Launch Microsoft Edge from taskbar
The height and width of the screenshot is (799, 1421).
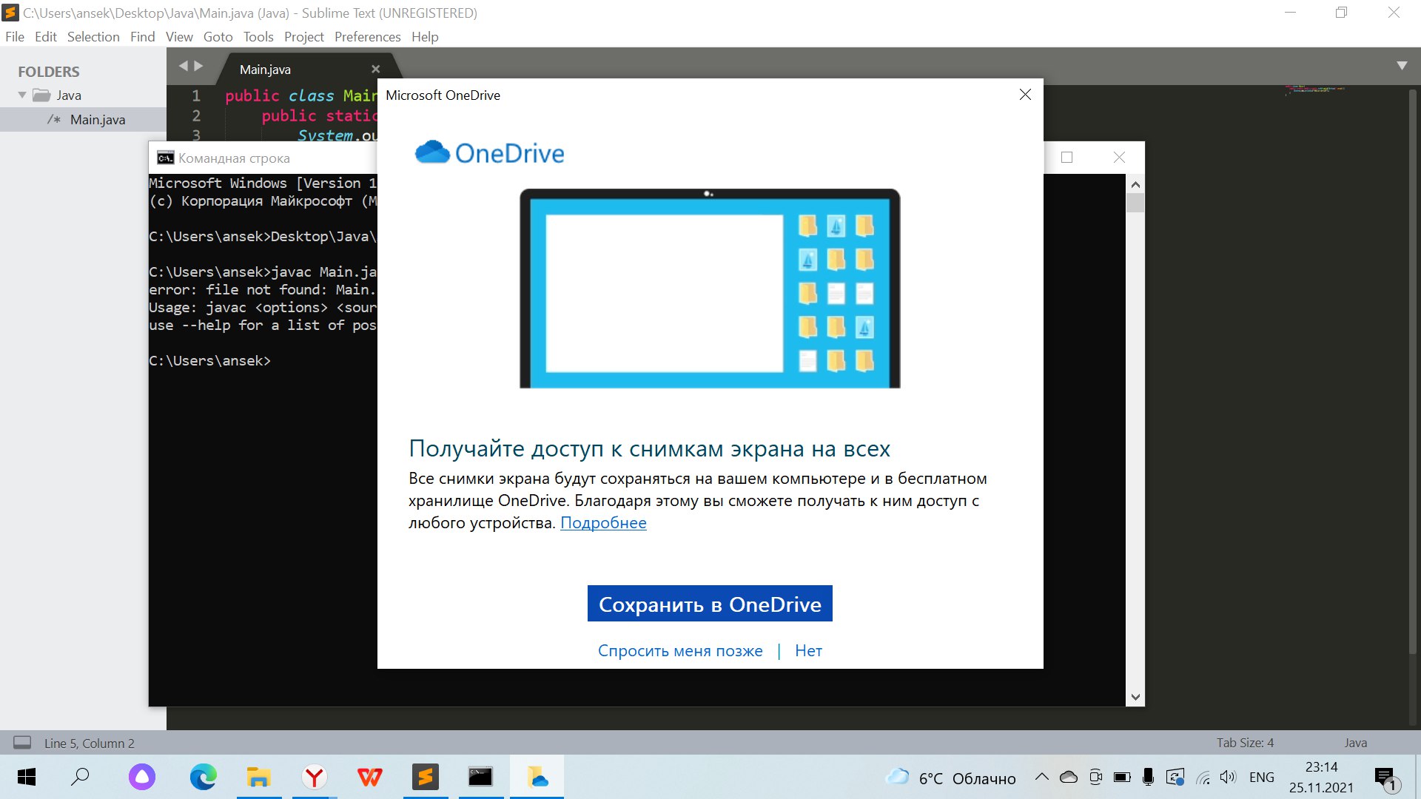tap(203, 777)
